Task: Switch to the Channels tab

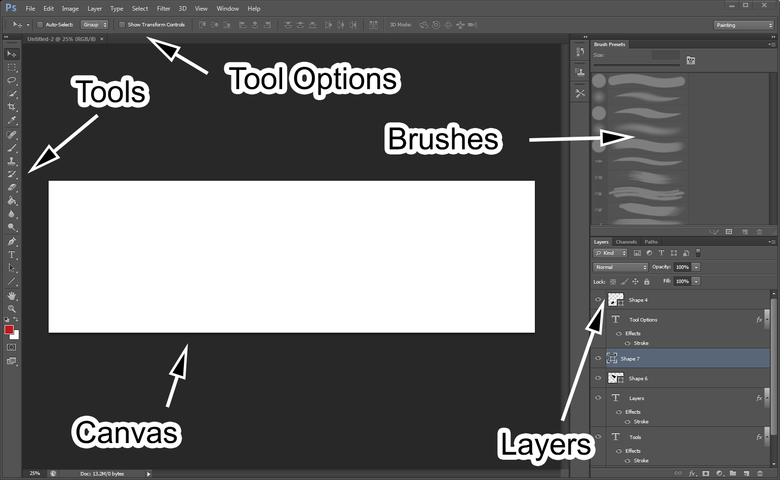Action: 626,242
